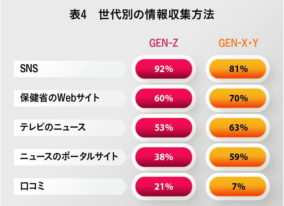Click the 表4 label in the title
This screenshot has height=206, width=284.
click(x=78, y=15)
